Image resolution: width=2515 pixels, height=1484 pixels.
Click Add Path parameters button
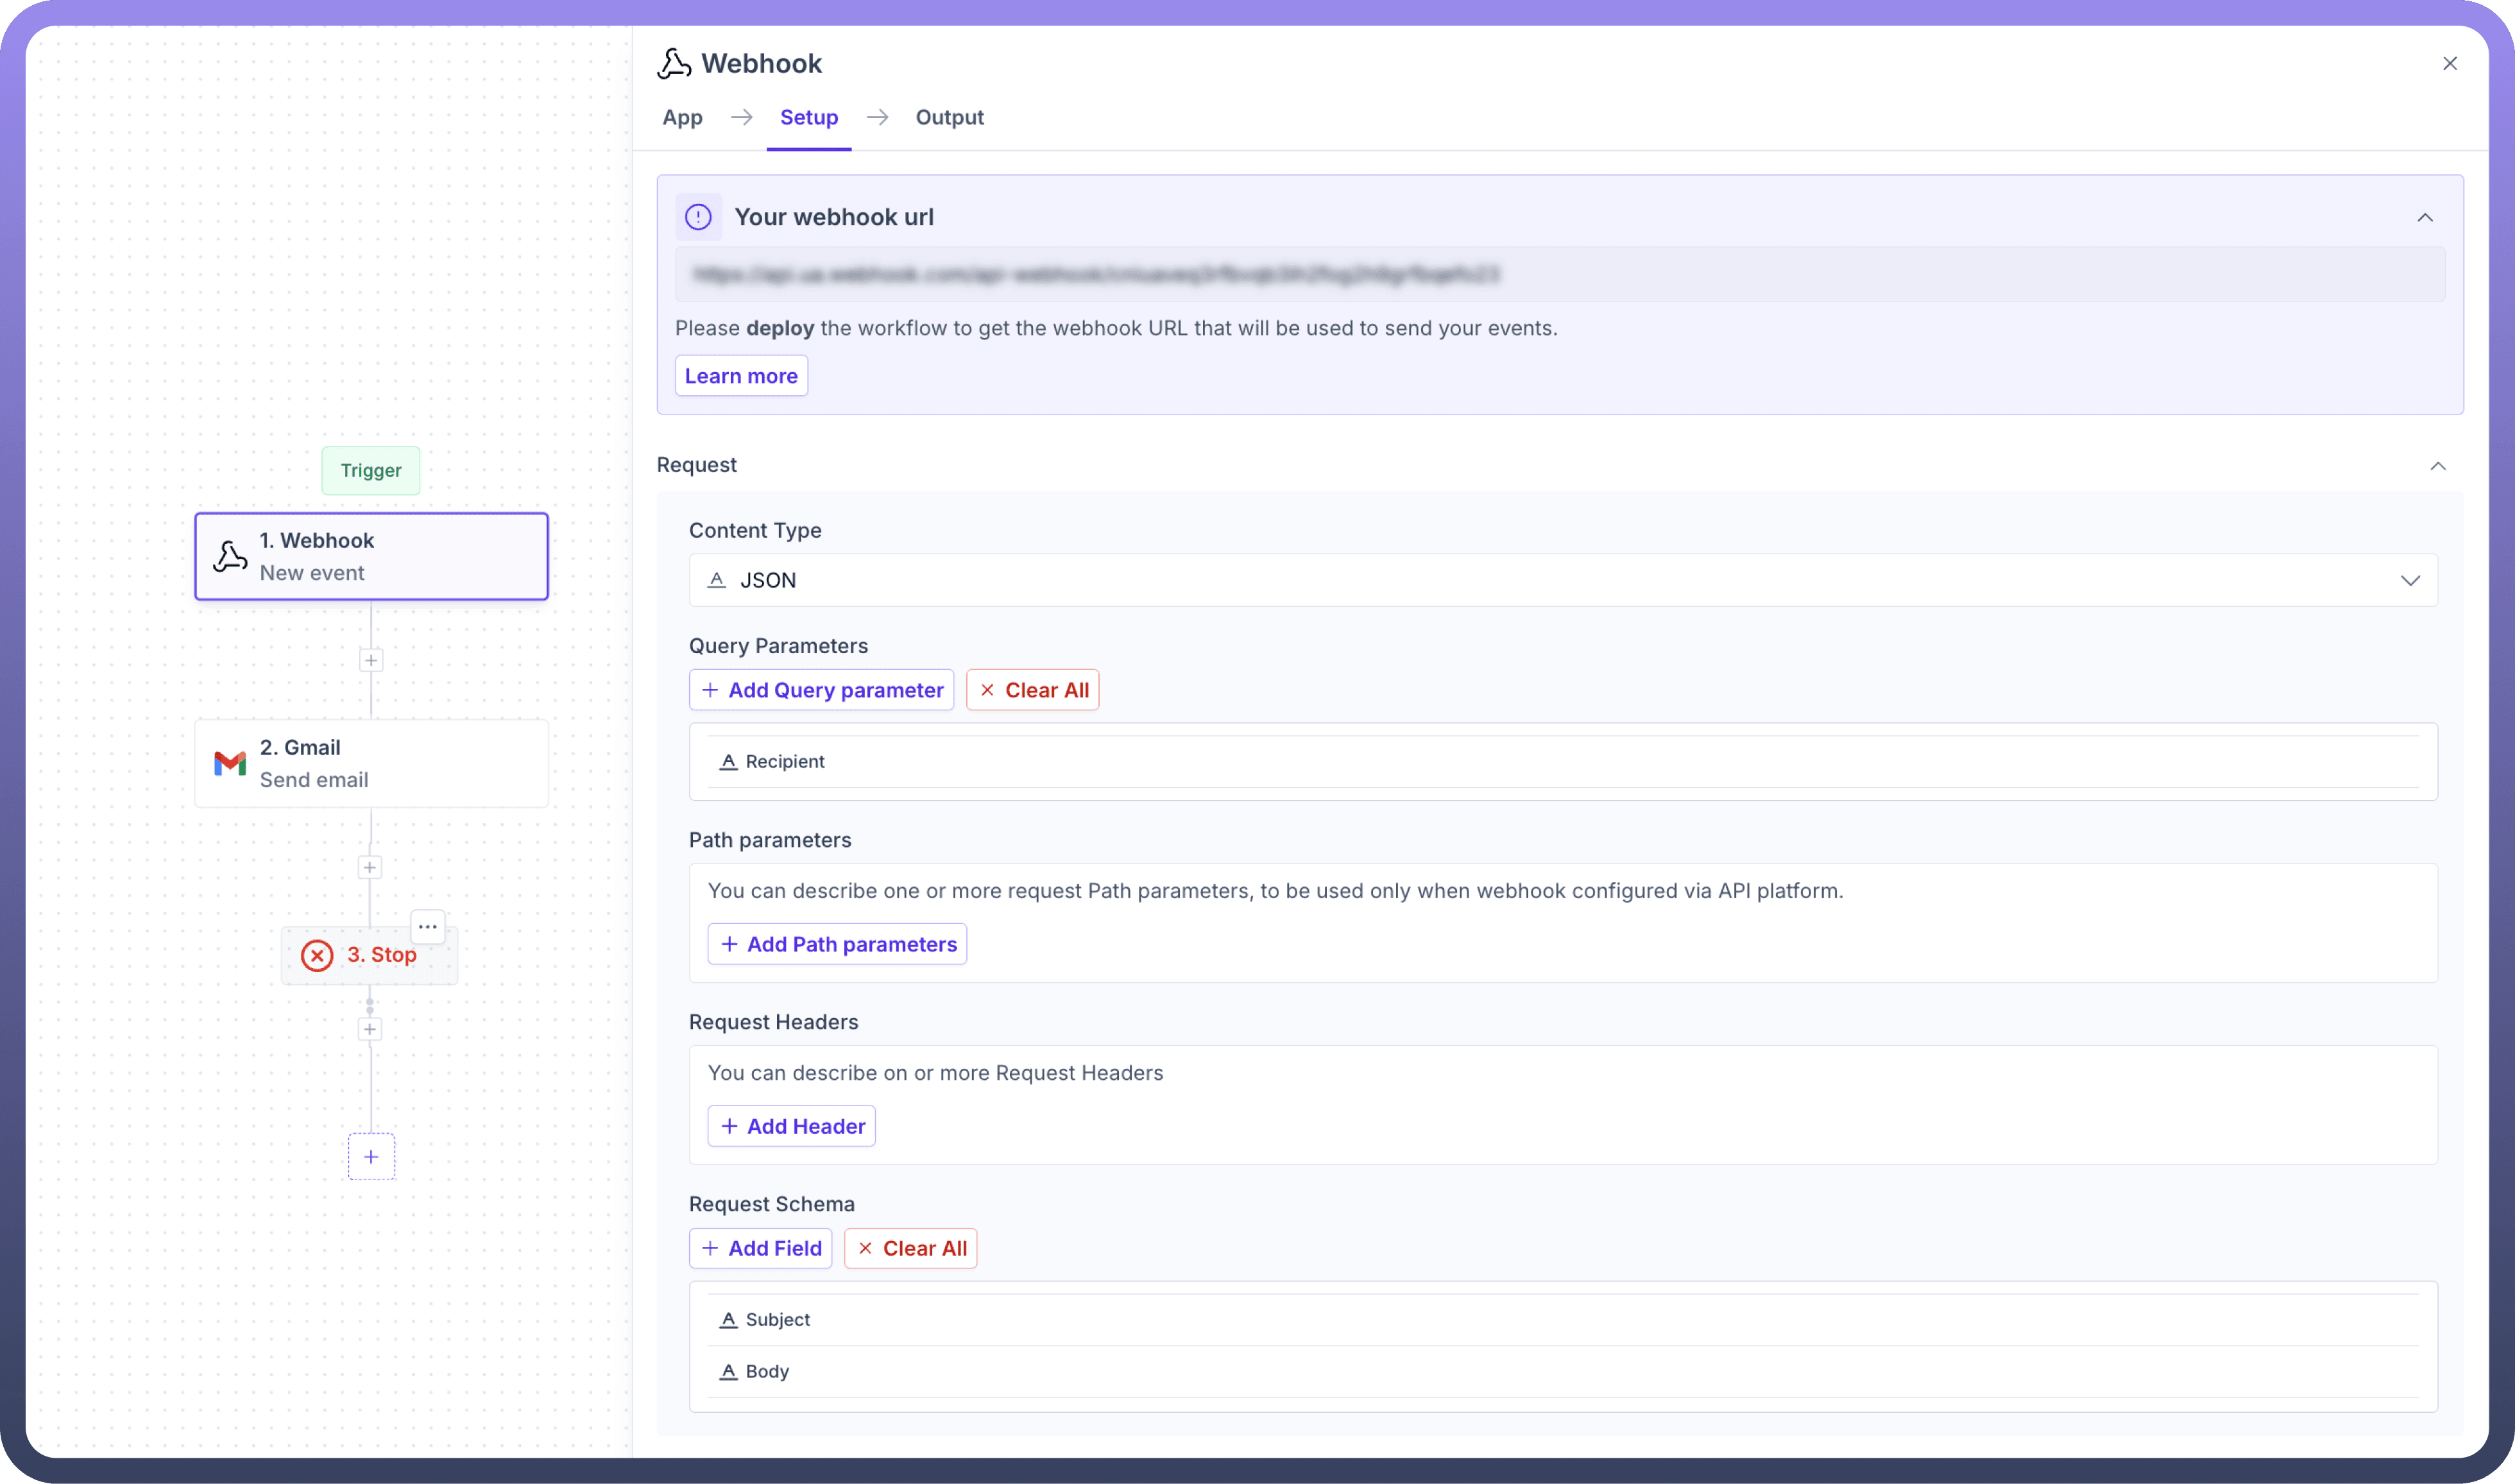pyautogui.click(x=837, y=945)
